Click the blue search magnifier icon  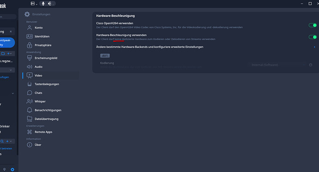(2, 141)
